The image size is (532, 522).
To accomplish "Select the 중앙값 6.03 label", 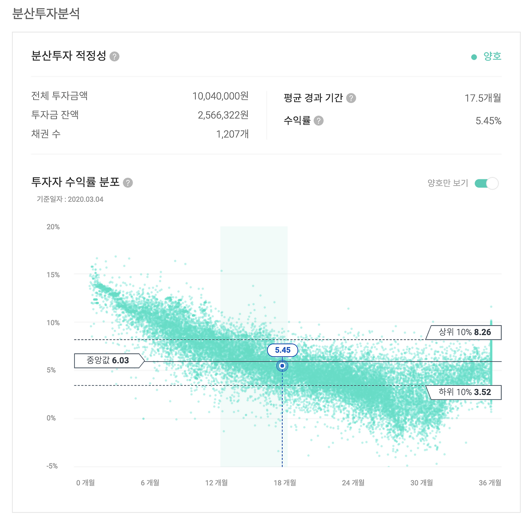I will (x=107, y=360).
